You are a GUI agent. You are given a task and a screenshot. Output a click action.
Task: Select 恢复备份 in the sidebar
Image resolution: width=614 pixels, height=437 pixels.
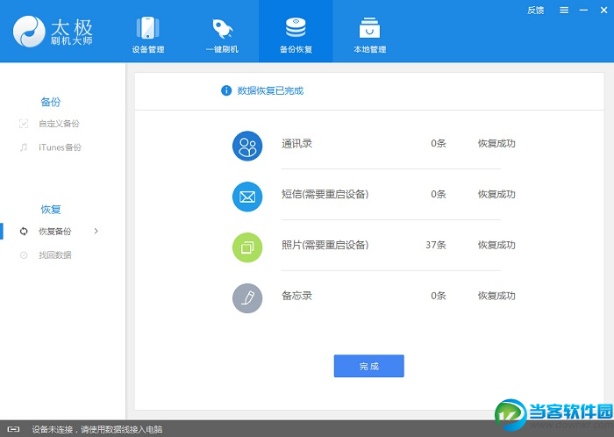click(54, 232)
